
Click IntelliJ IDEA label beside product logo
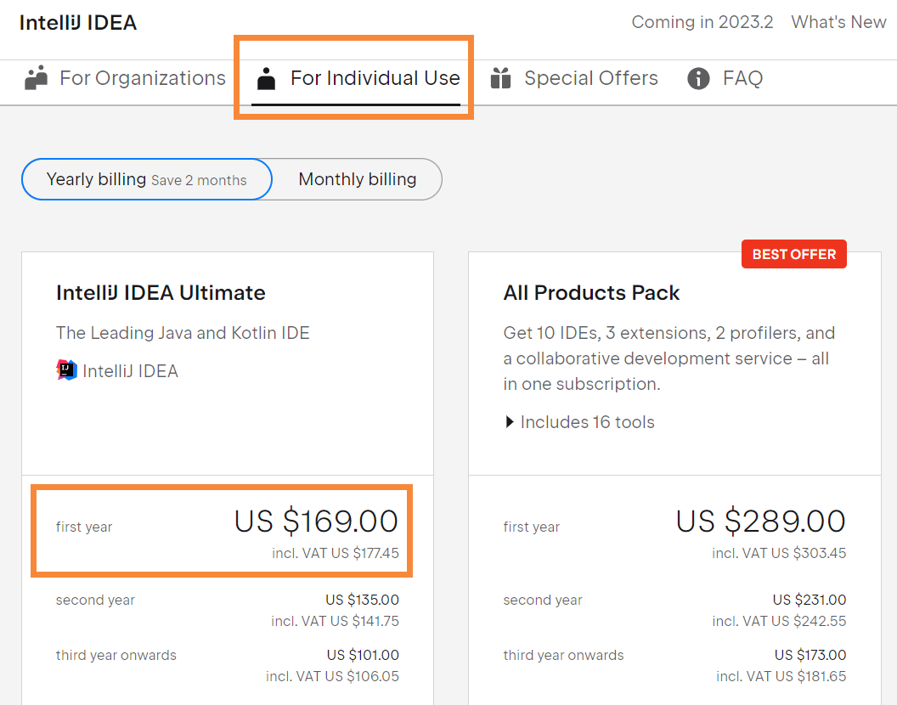(131, 371)
